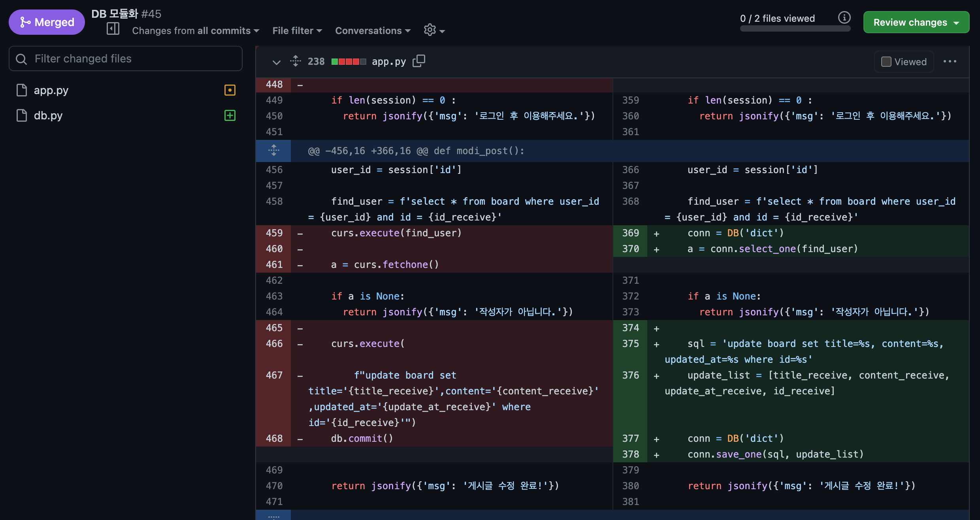Image resolution: width=980 pixels, height=520 pixels.
Task: Click the files viewed info icon
Action: click(x=844, y=18)
